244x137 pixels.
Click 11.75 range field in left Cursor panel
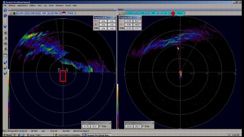86,126
